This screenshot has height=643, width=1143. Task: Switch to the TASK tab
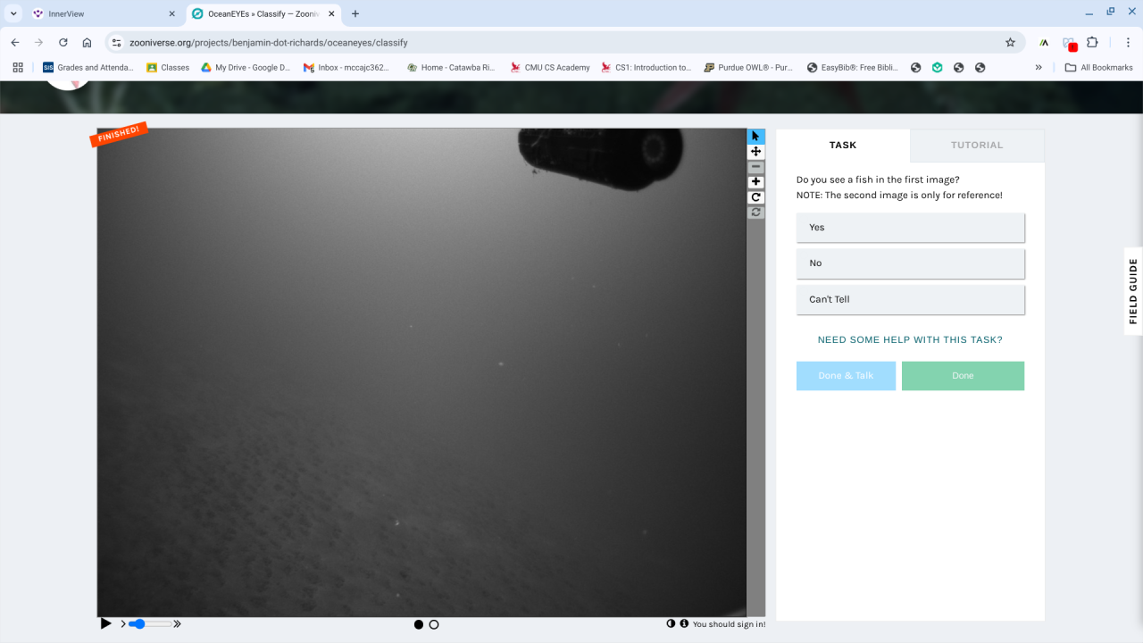[x=843, y=145]
